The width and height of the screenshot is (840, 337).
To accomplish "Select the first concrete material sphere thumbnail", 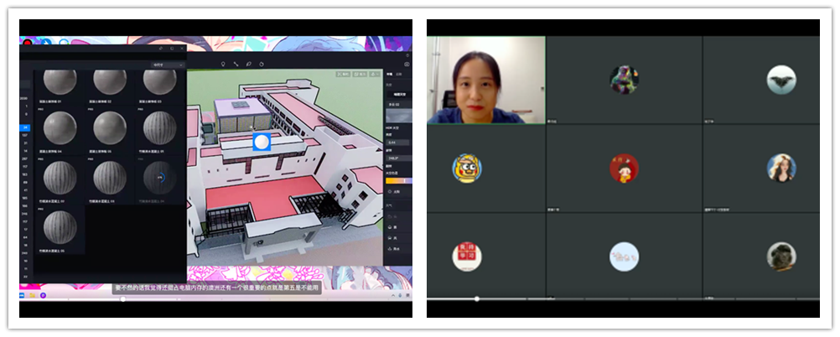I will [60, 81].
